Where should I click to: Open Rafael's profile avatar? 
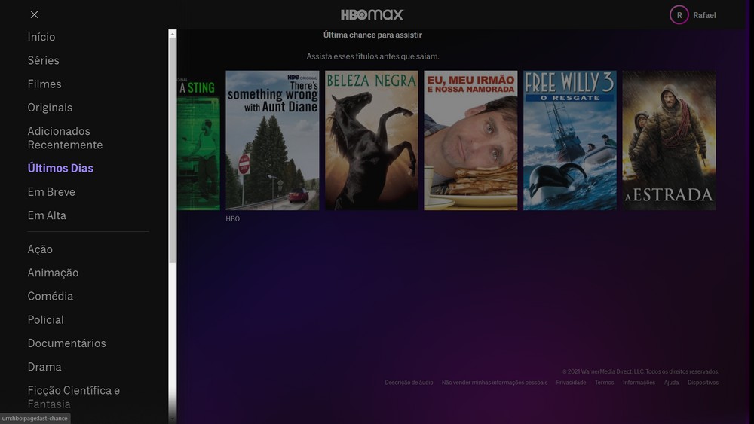pos(679,15)
